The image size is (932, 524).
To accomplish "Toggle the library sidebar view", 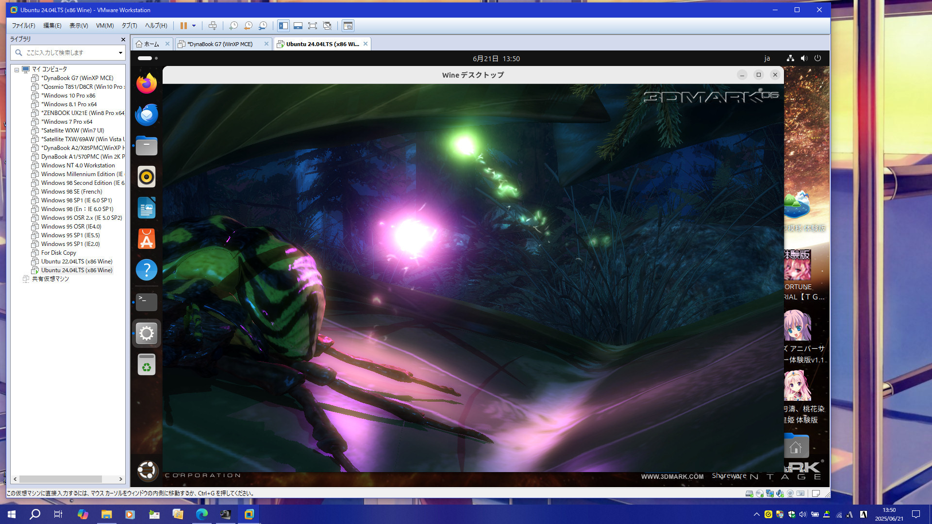I will (x=283, y=26).
